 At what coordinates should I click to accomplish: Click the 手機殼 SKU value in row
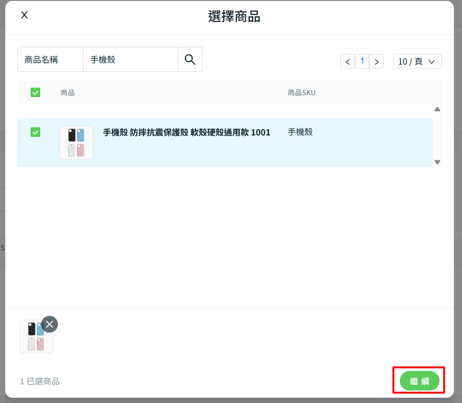pyautogui.click(x=300, y=132)
